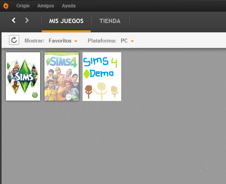
Task: Select Los Sims 3 game cover
Action: (23, 76)
